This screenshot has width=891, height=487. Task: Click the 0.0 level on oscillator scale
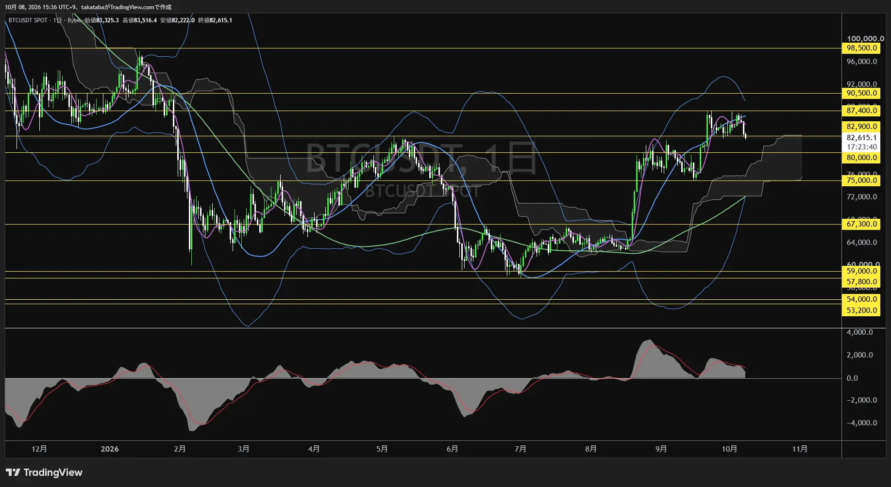click(x=852, y=378)
